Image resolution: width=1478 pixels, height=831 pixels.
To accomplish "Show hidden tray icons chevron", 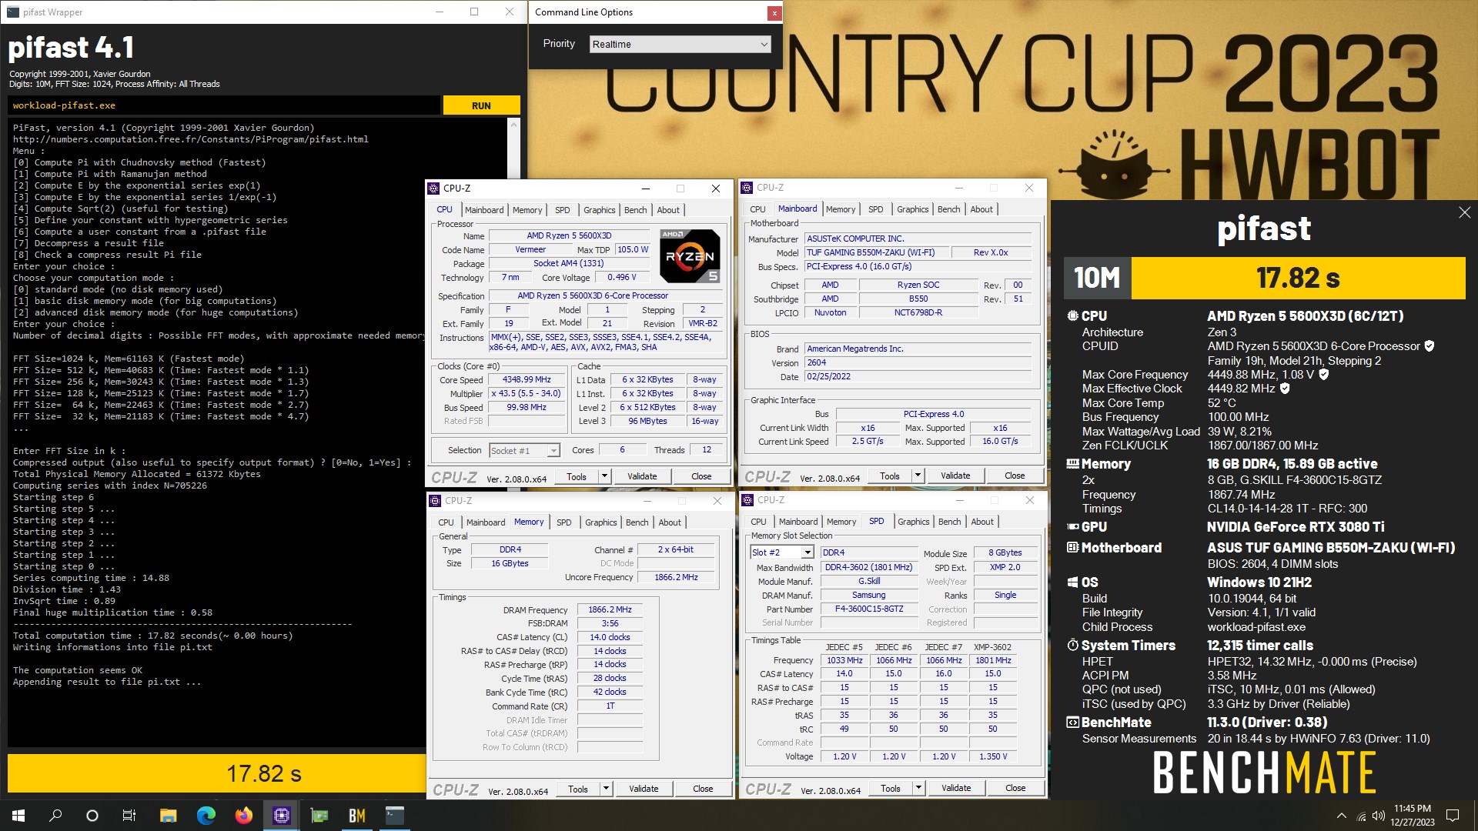I will 1341,816.
